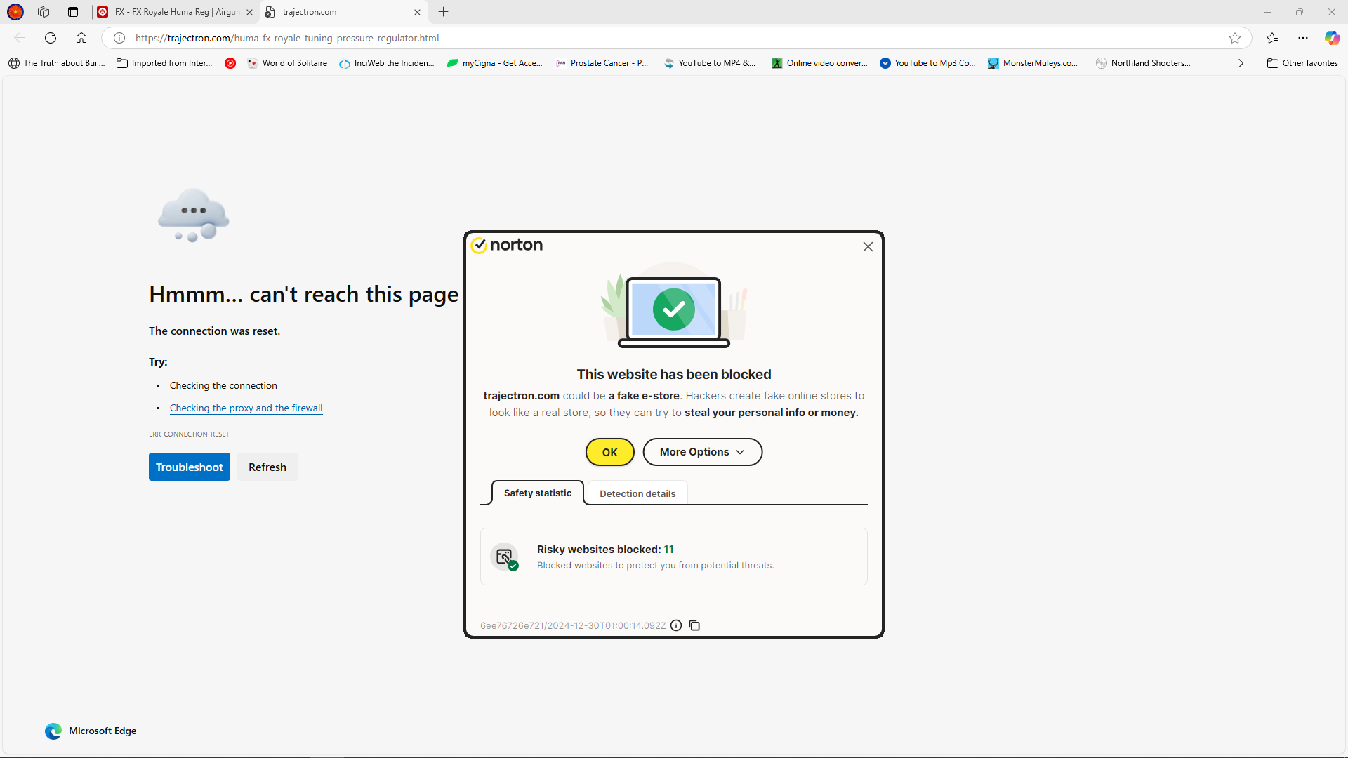Switch to the Safety statistic tab

pyautogui.click(x=538, y=493)
